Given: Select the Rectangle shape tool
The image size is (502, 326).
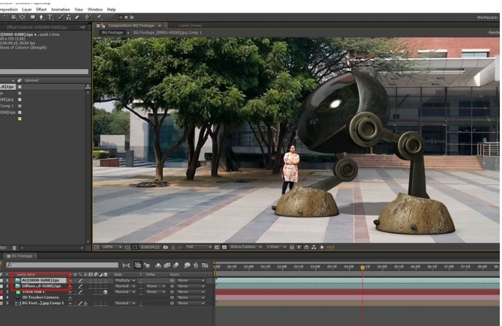Looking at the screenshot, I should [33, 18].
